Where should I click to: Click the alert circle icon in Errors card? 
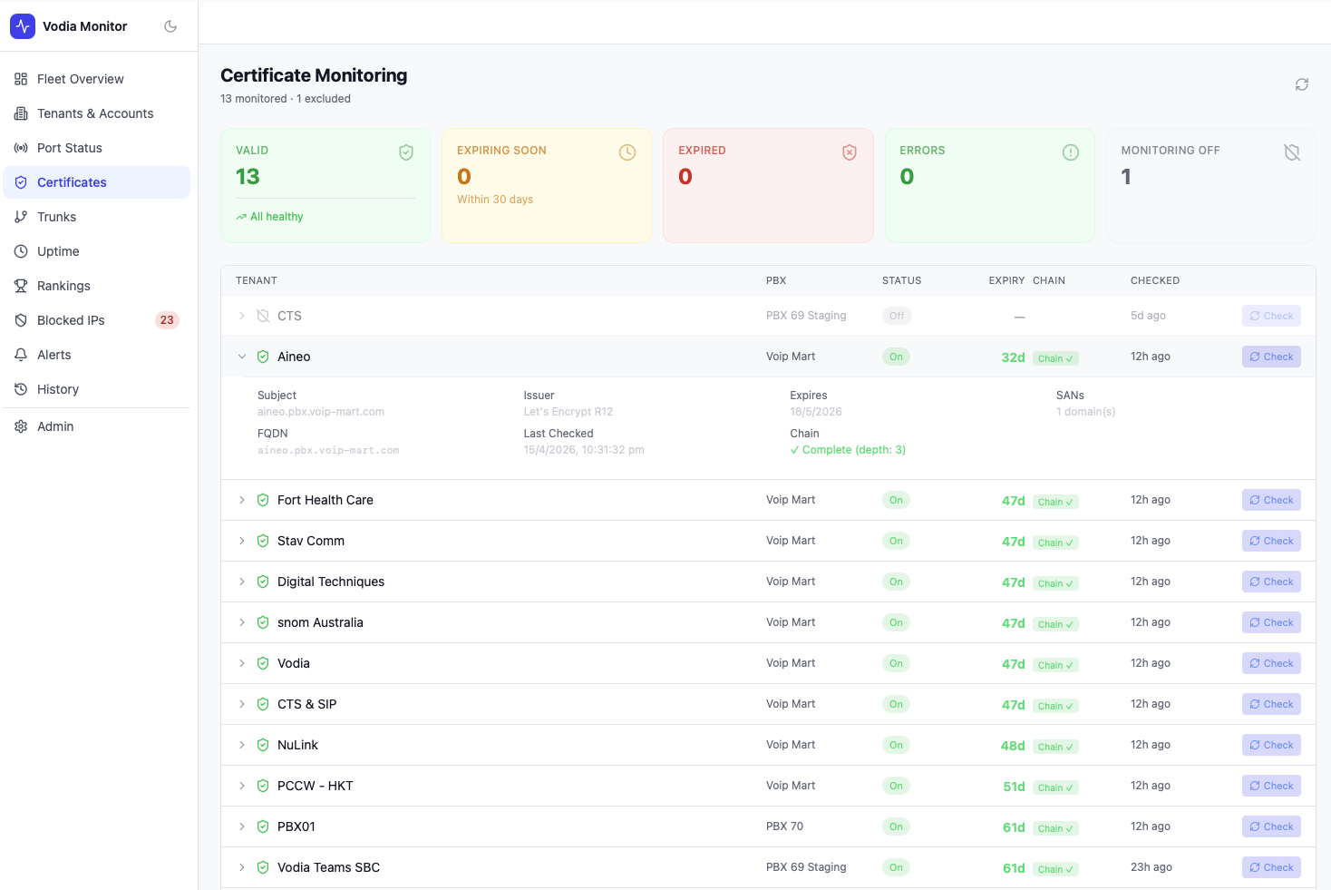point(1071,152)
